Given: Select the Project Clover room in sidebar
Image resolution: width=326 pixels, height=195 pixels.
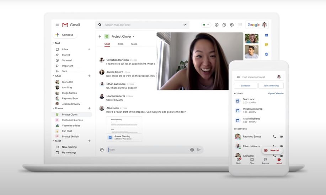Looking at the screenshot, I should pos(72,115).
